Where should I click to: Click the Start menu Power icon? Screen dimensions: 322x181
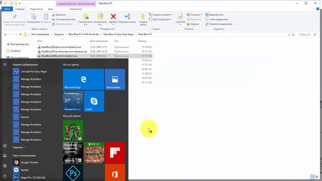pos(5,176)
